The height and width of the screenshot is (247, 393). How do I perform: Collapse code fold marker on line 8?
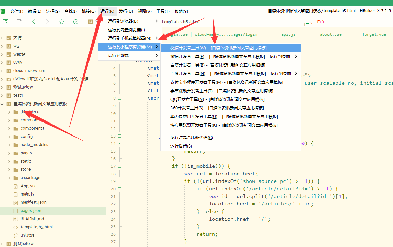(120, 98)
